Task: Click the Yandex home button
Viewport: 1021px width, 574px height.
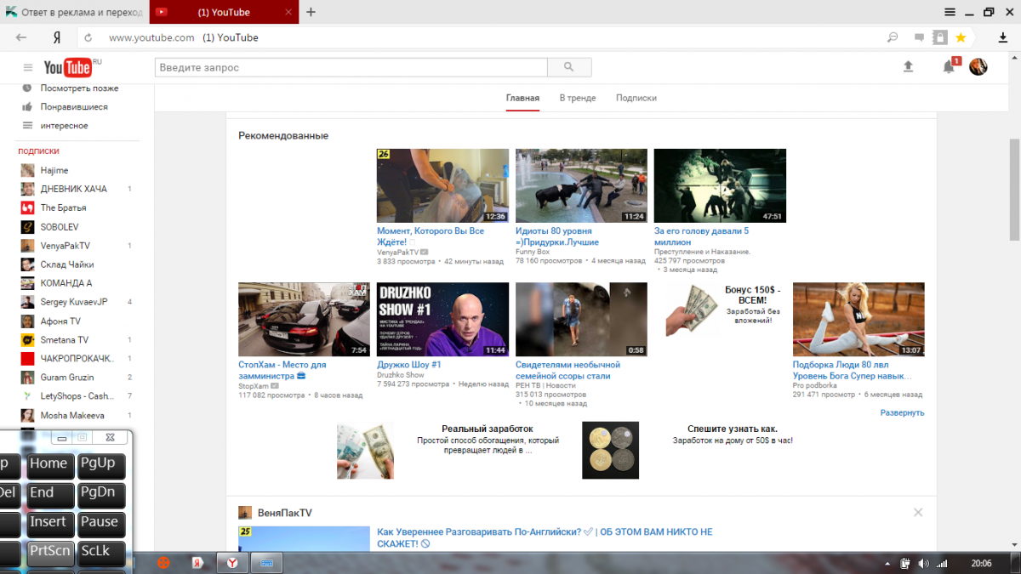Action: coord(56,37)
